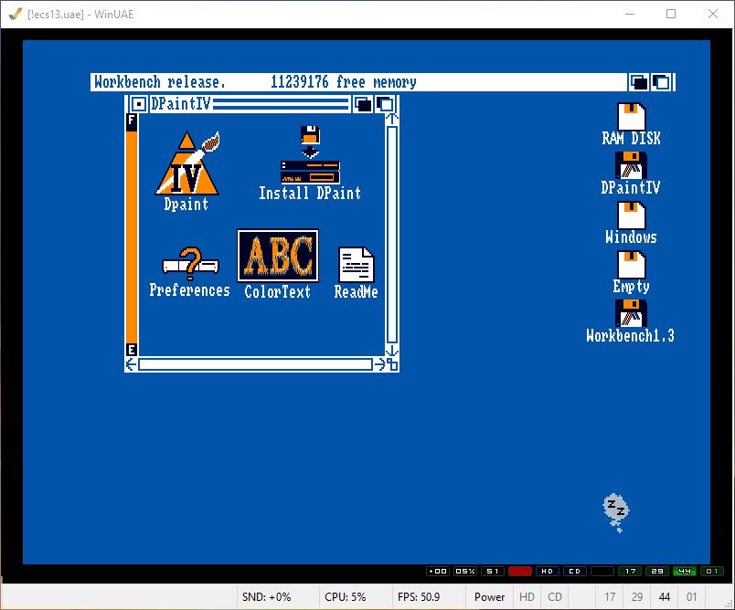The width and height of the screenshot is (735, 610).
Task: Bring DPaintIV window to front
Action: click(x=385, y=104)
